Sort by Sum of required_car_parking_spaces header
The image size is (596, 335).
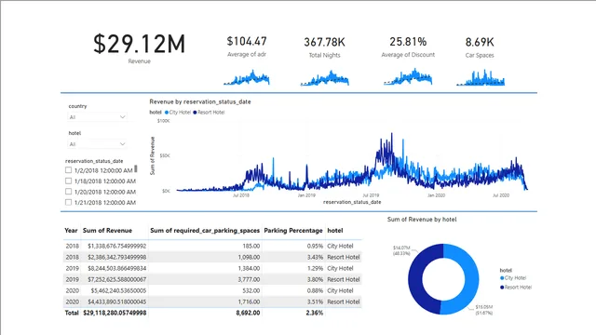205,231
